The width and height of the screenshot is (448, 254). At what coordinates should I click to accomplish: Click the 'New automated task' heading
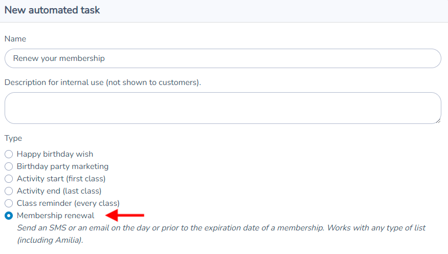52,10
